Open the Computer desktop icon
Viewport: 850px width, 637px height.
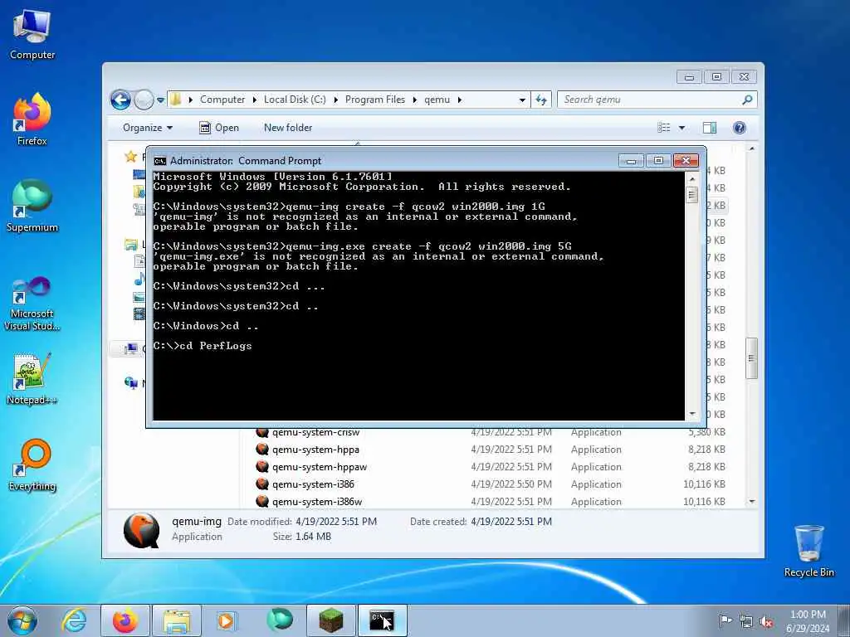(32, 34)
